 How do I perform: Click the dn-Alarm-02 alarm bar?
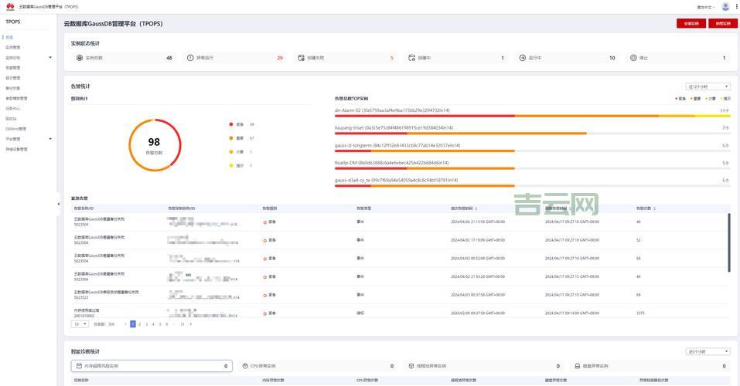[x=532, y=116]
